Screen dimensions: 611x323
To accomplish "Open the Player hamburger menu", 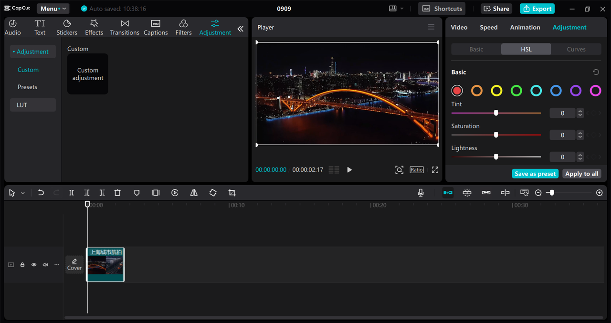I will [x=431, y=27].
